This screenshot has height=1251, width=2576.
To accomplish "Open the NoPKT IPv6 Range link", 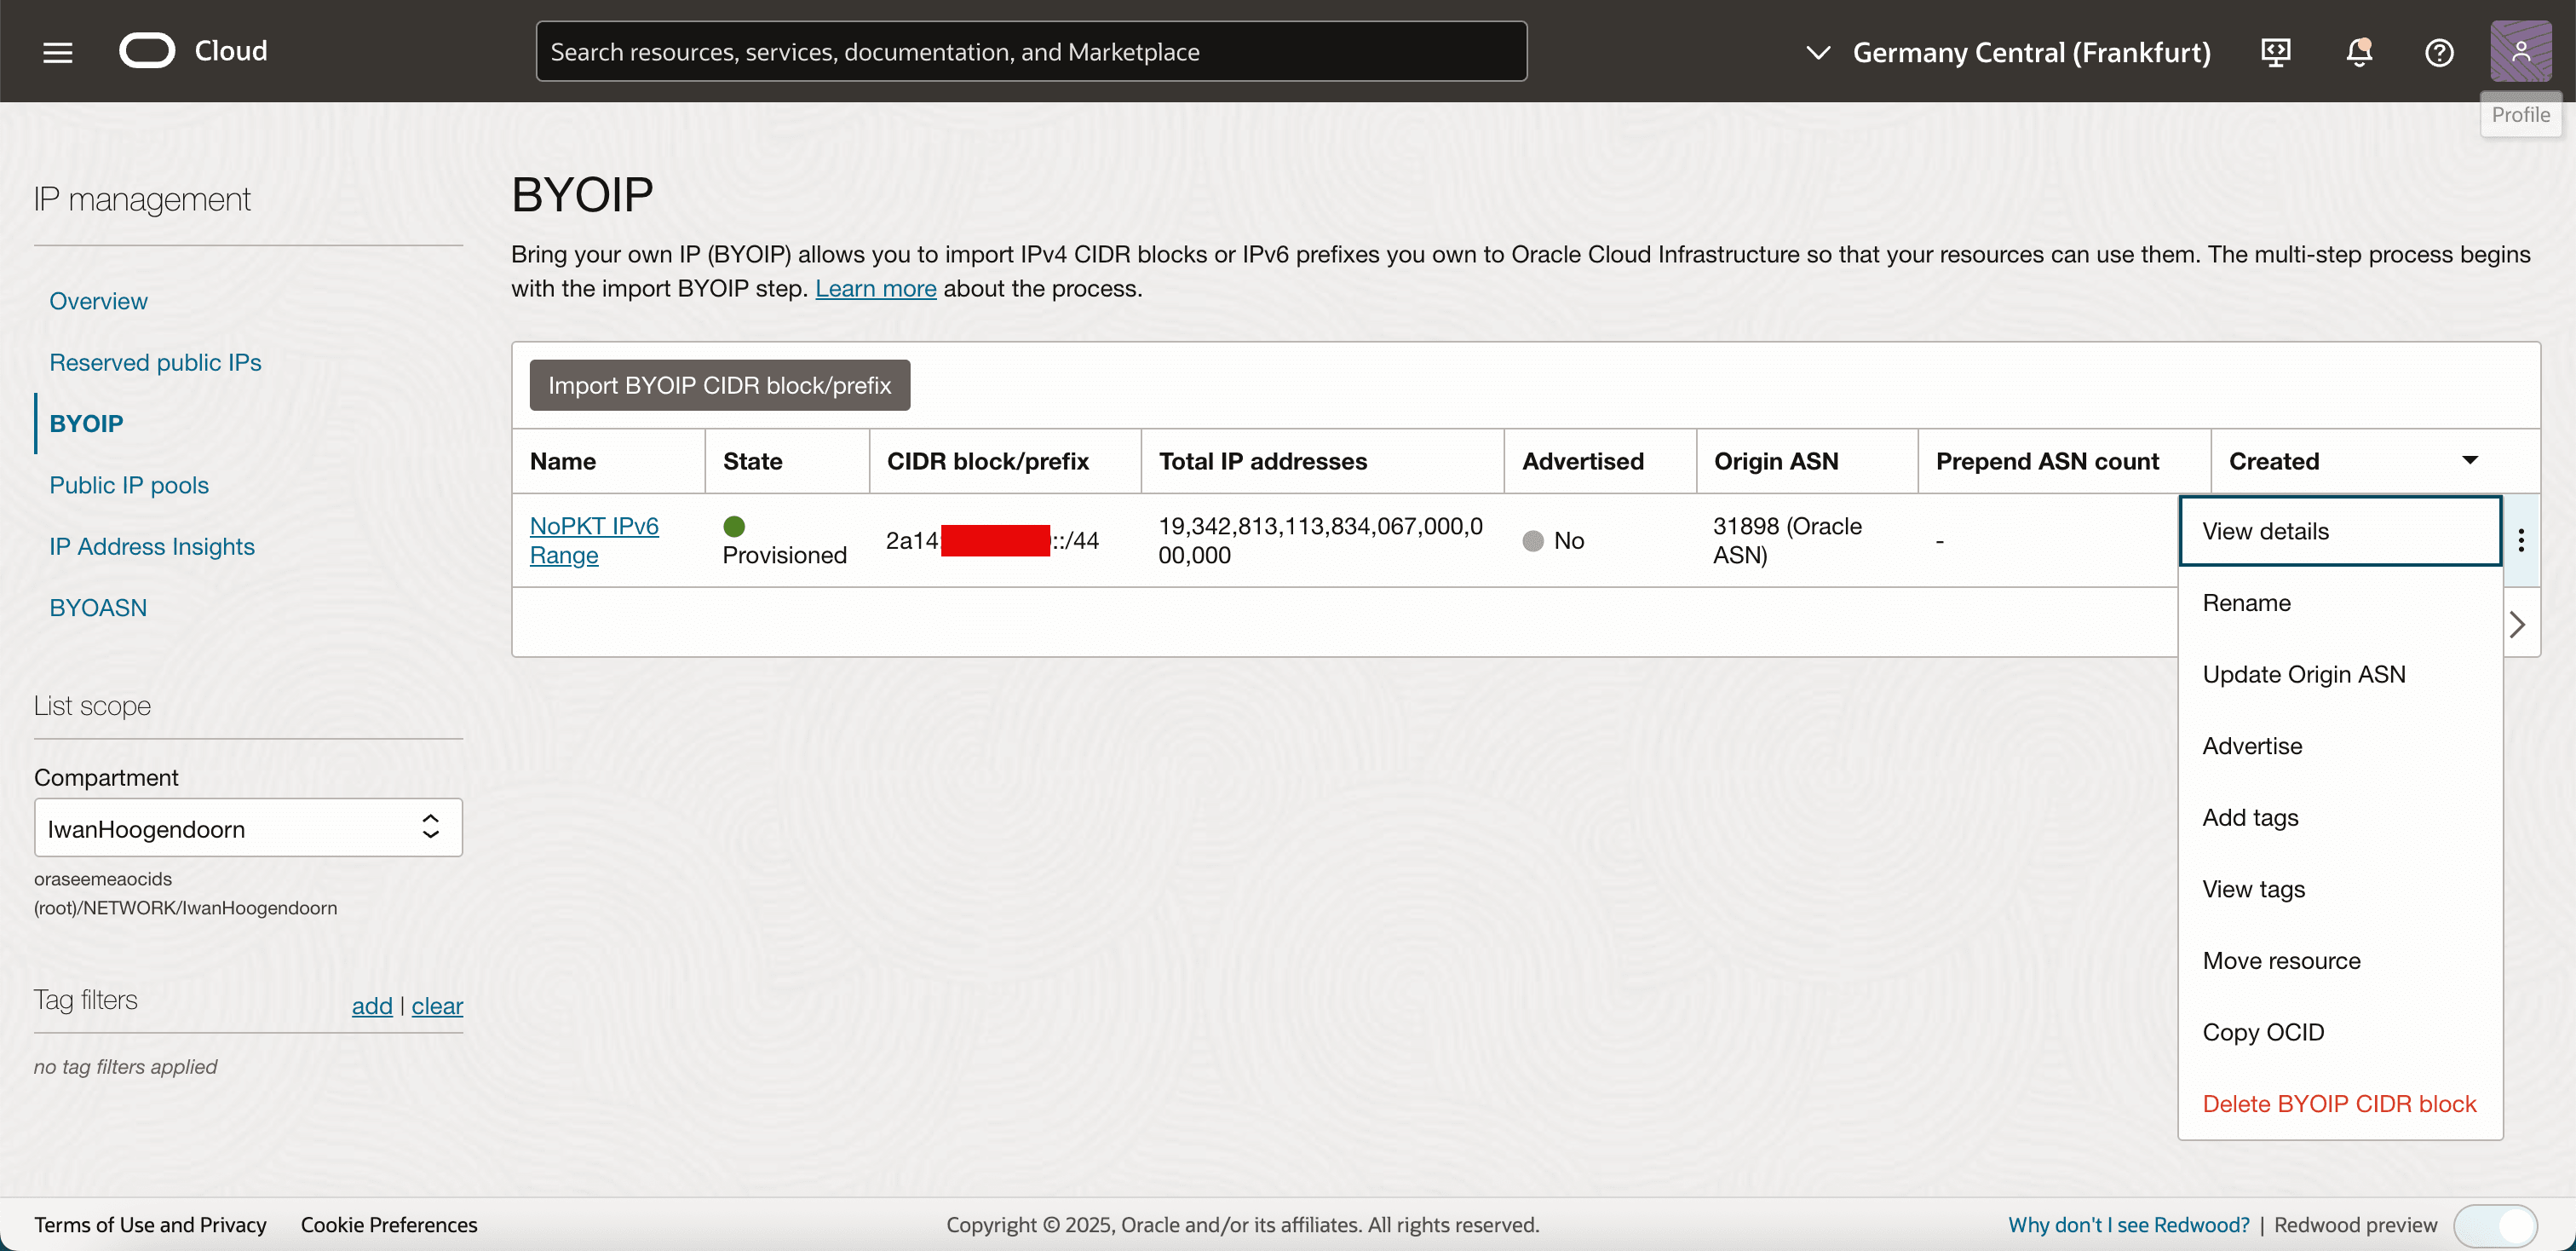I will tap(593, 540).
